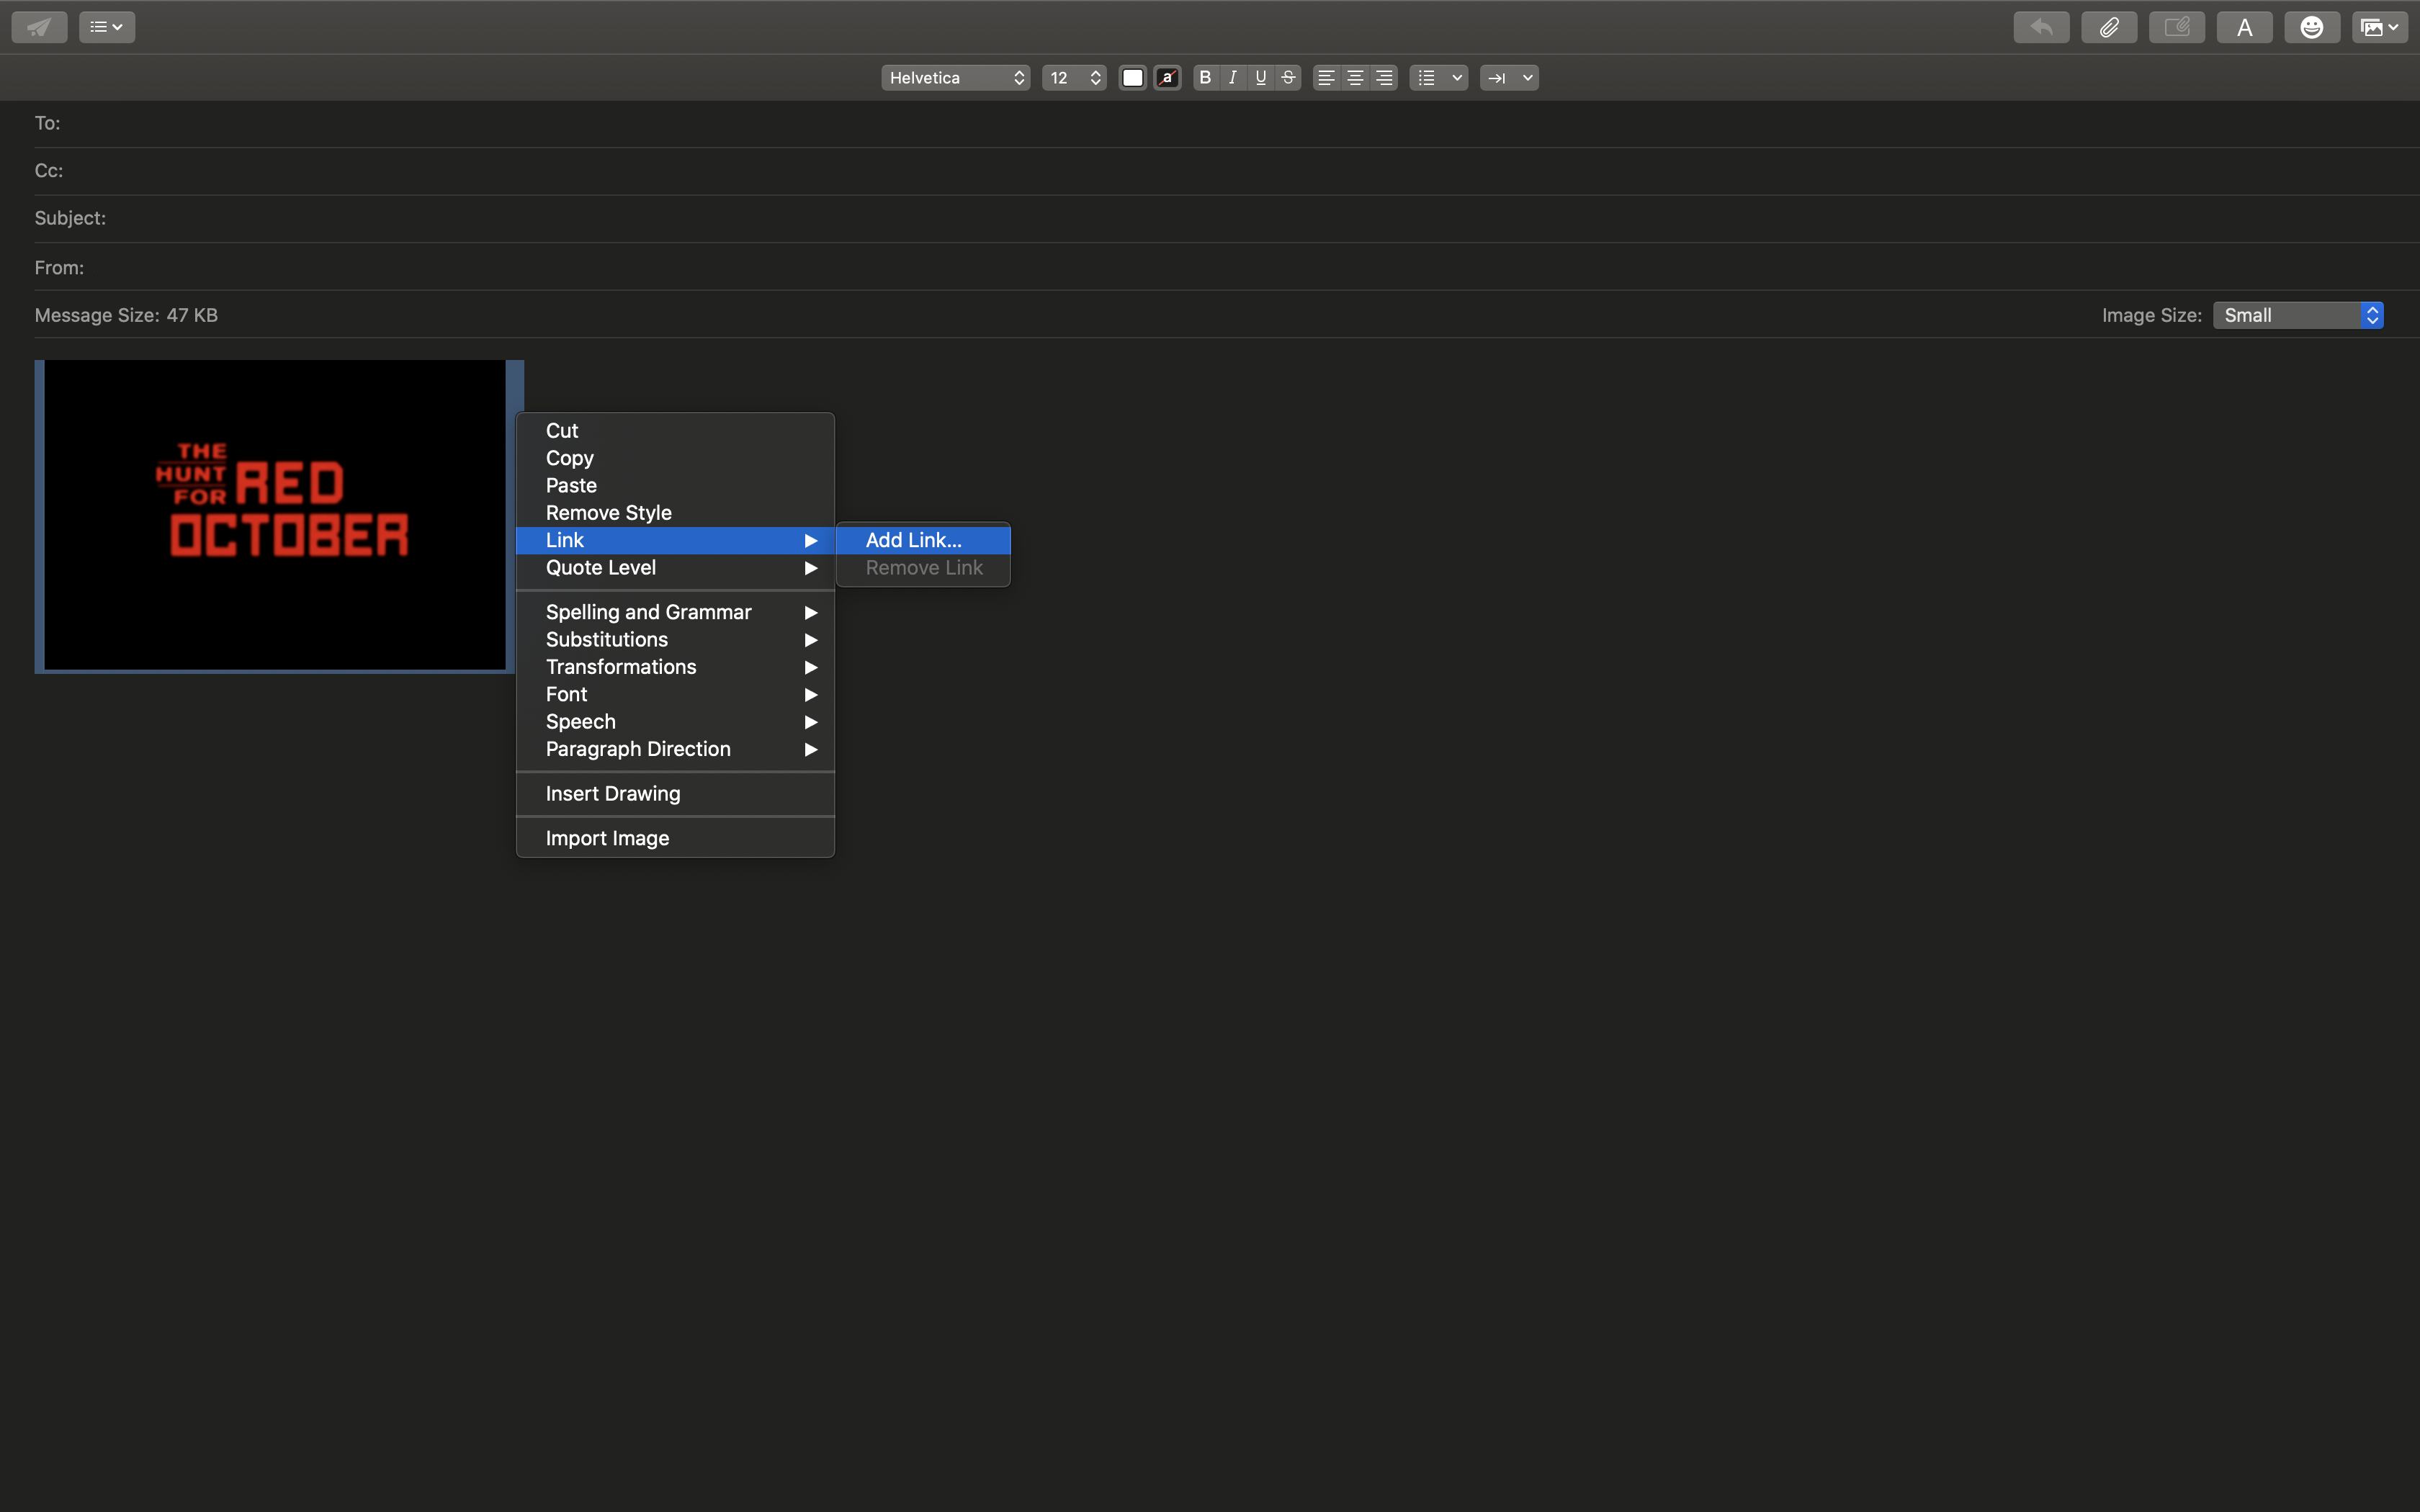
Task: Click the Send message paper plane icon
Action: click(39, 27)
